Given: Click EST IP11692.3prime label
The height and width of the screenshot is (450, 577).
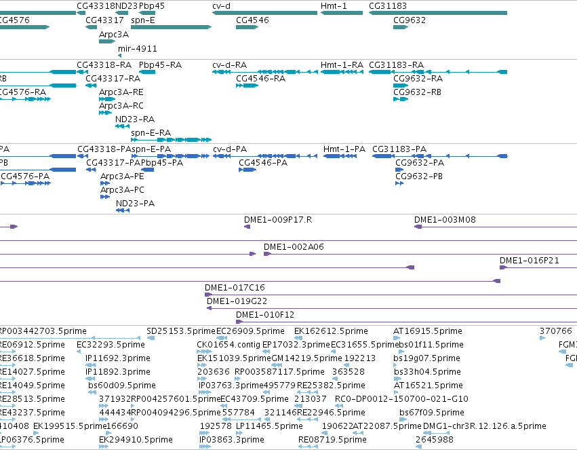Looking at the screenshot, I should click(118, 358).
